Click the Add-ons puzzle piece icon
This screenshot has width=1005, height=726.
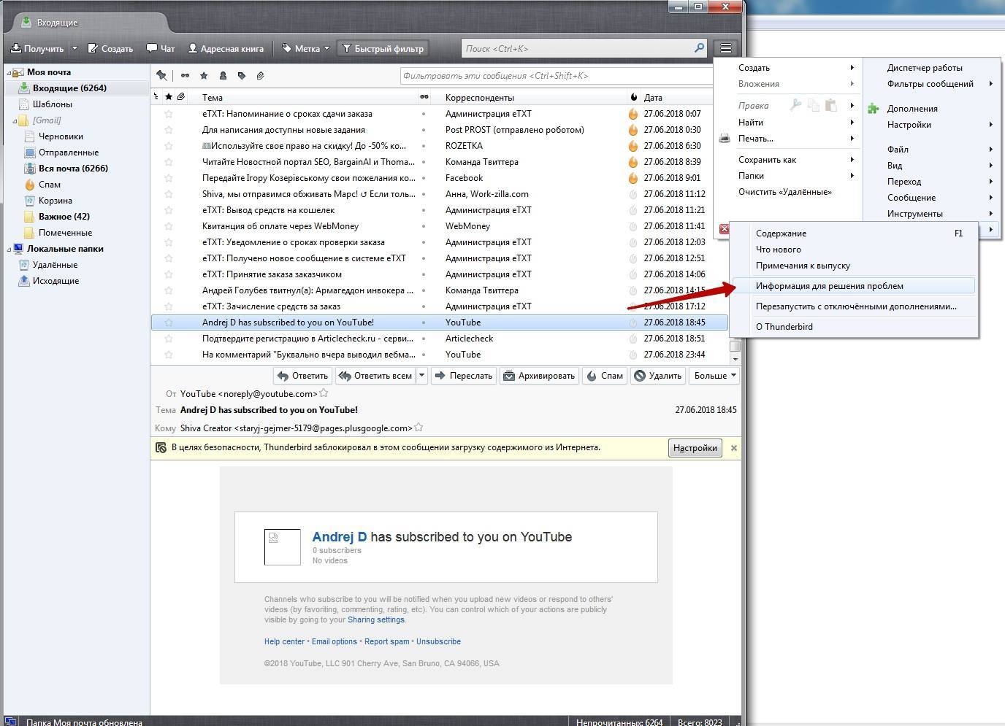click(x=873, y=109)
